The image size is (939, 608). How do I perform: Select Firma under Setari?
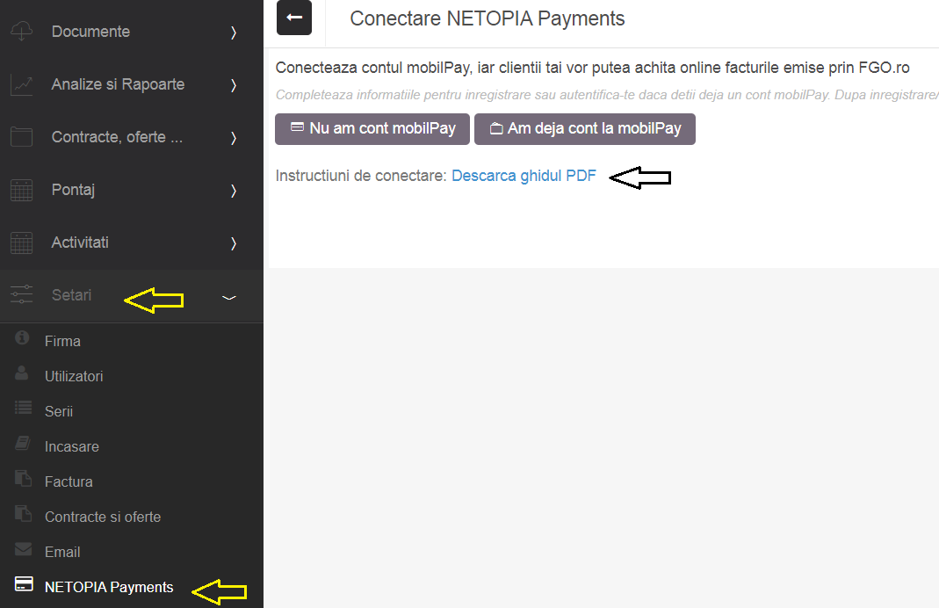coord(62,341)
